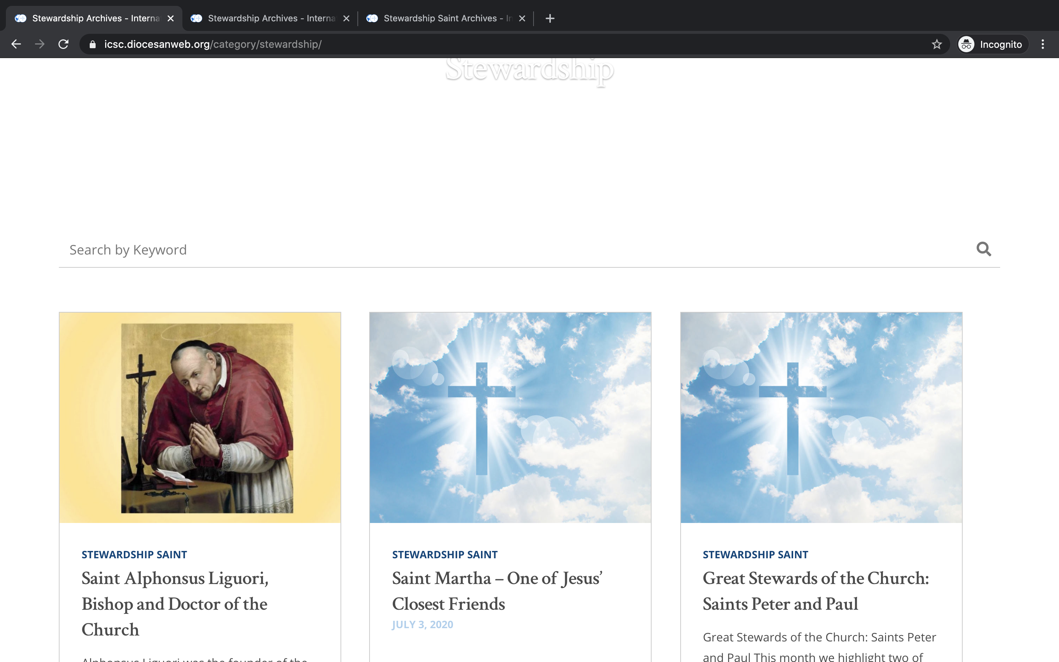Close the second Stewardship Archives tab
The image size is (1059, 662).
[x=346, y=18]
